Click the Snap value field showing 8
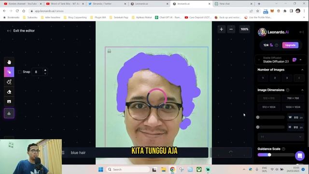This screenshot has height=174, width=309. tap(38, 72)
